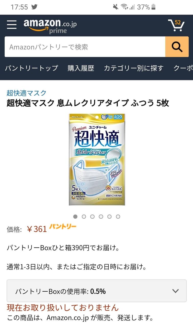Image resolution: width=193 pixels, height=328 pixels.
Task: Tap the muted sound status icon
Action: (116, 7)
